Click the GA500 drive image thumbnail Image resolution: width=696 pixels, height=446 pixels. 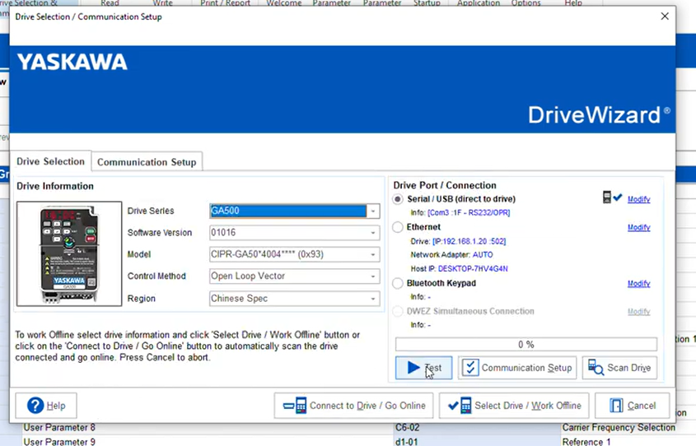pyautogui.click(x=69, y=255)
